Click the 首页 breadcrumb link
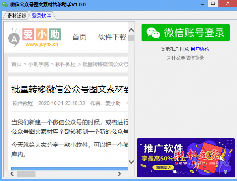Viewport: 237px width, 181px height. click(x=17, y=64)
